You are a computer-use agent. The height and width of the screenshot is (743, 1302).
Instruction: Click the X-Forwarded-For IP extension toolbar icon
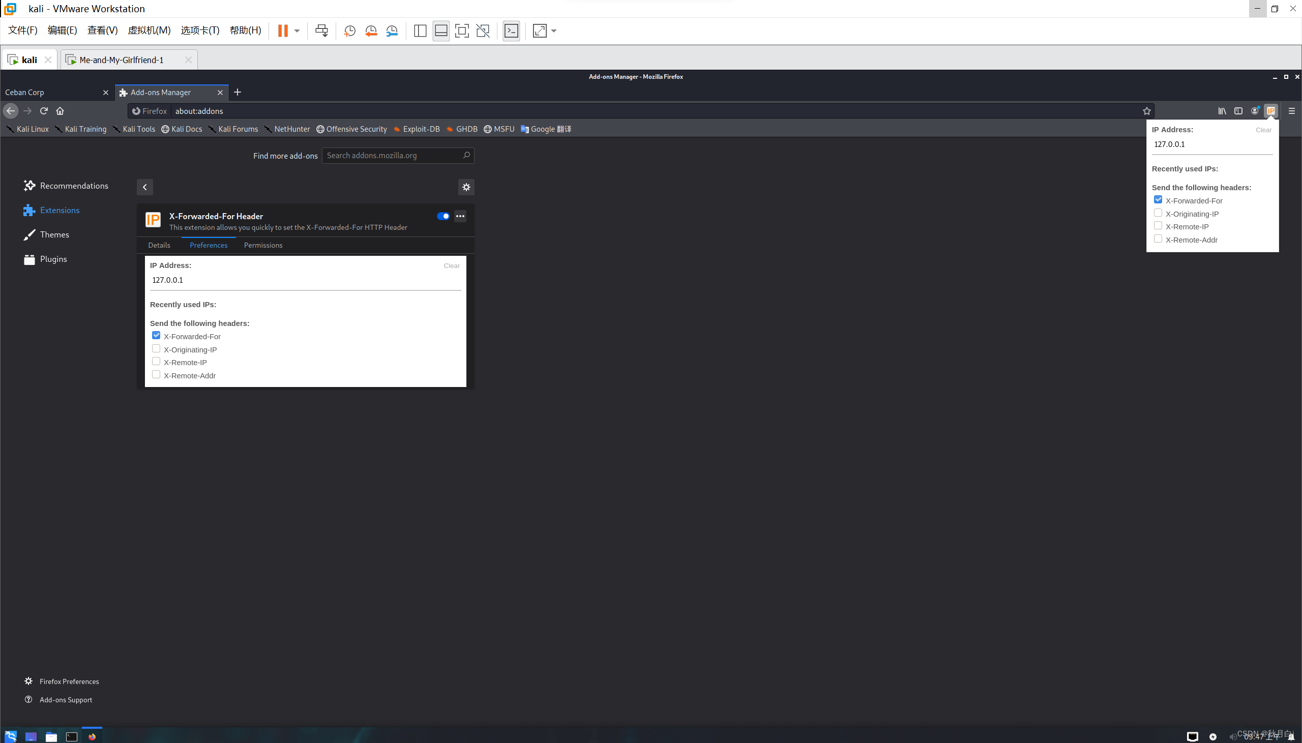tap(1271, 111)
